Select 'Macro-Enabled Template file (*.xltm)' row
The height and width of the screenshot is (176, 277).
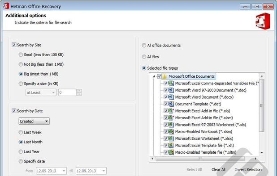click(x=206, y=152)
